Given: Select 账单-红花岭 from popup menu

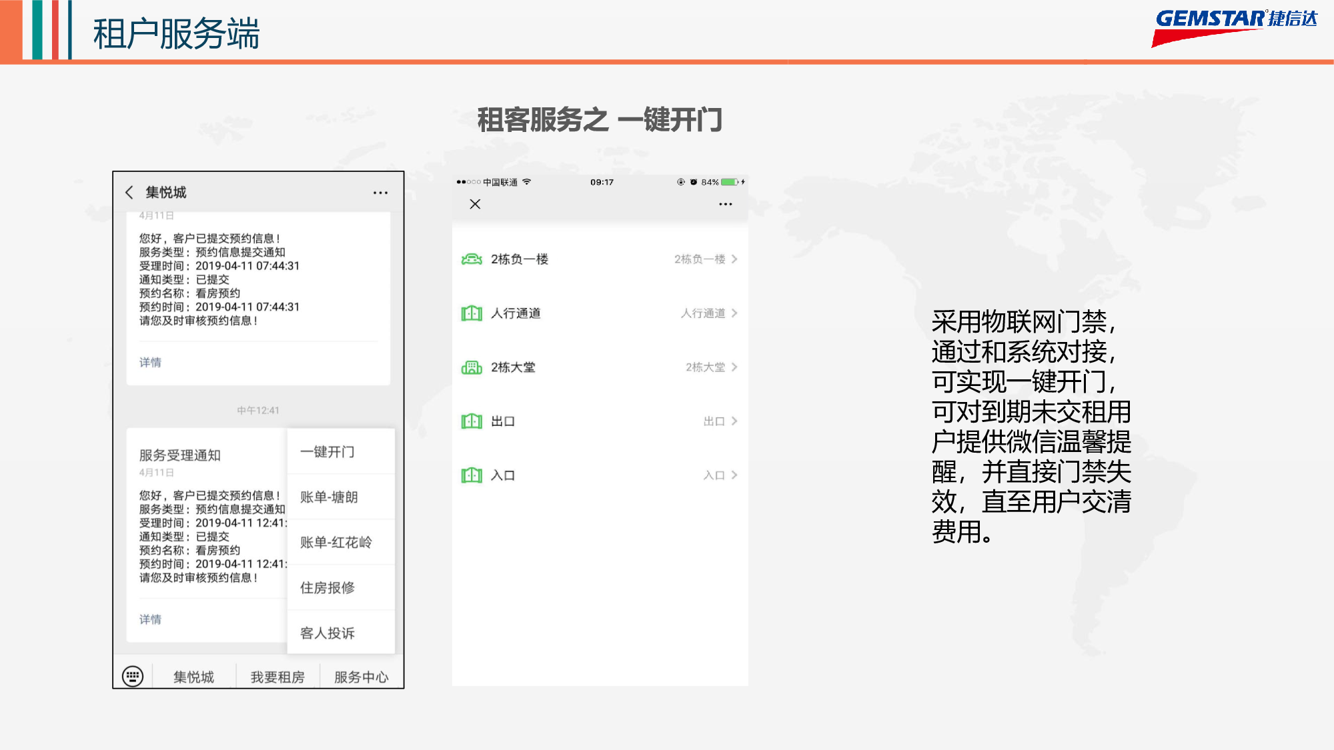Looking at the screenshot, I should (341, 543).
